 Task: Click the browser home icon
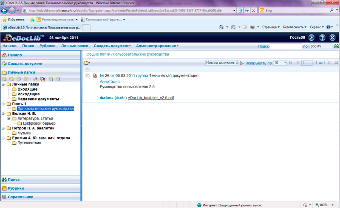pyautogui.click(x=221, y=27)
